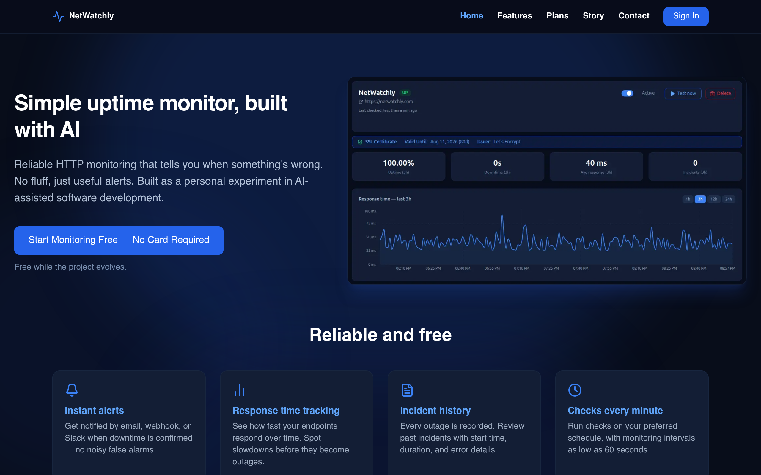Click the bell icon for Instant alerts
761x475 pixels.
72,390
